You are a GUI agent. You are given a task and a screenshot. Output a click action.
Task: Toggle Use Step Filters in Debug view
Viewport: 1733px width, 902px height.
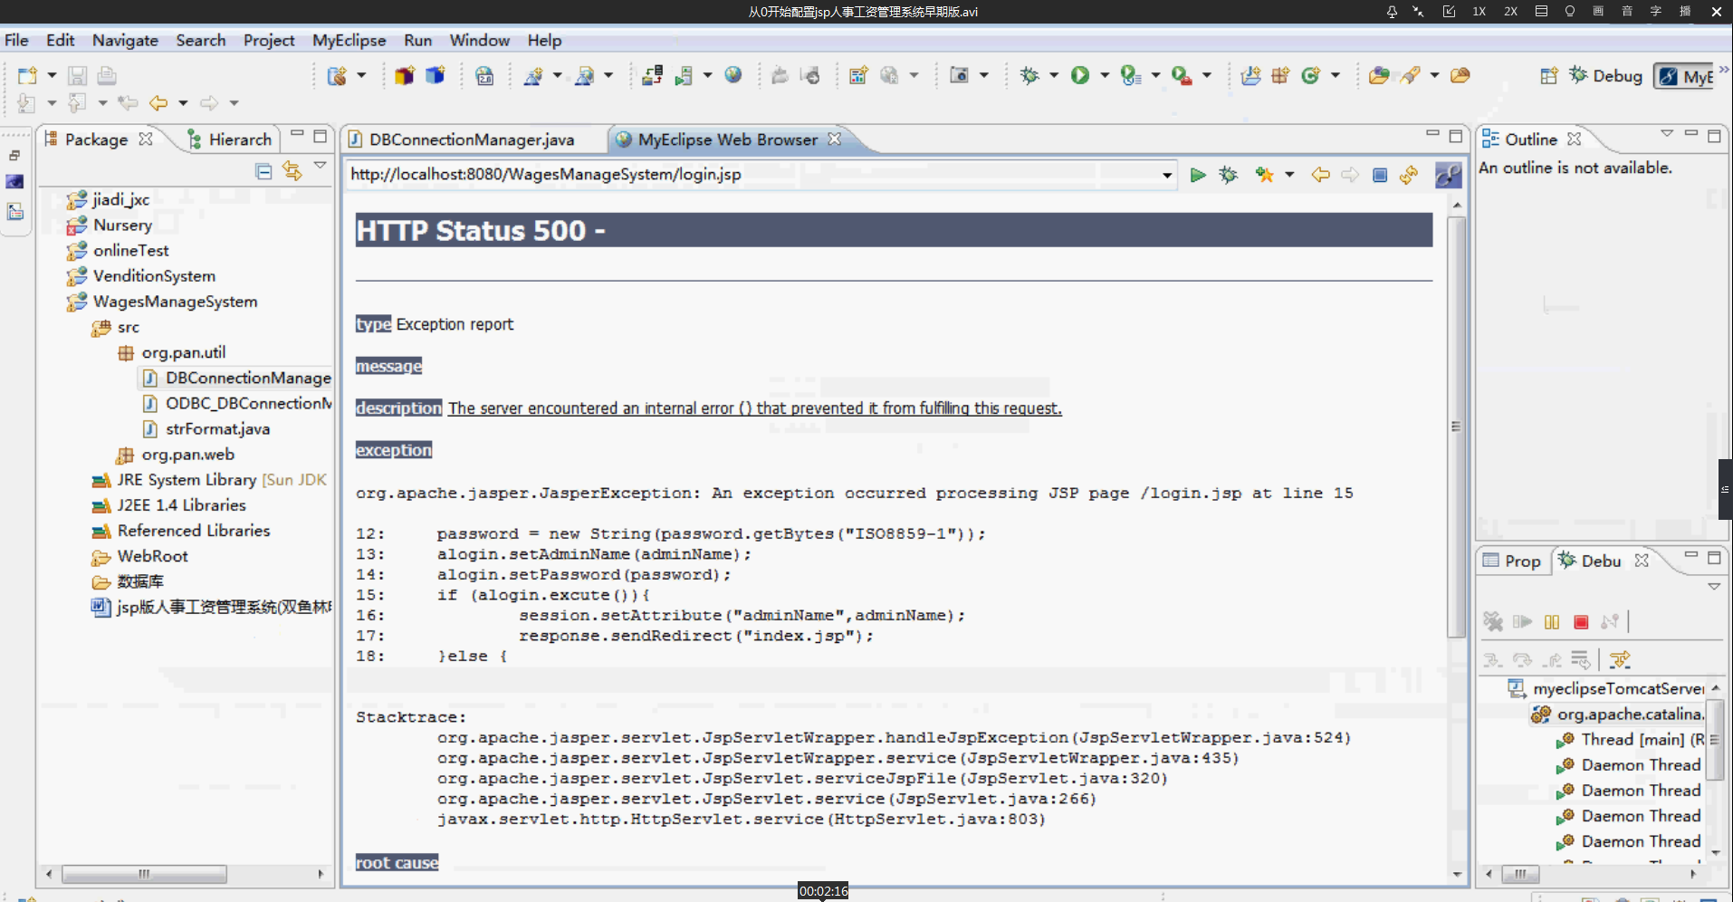(1620, 660)
